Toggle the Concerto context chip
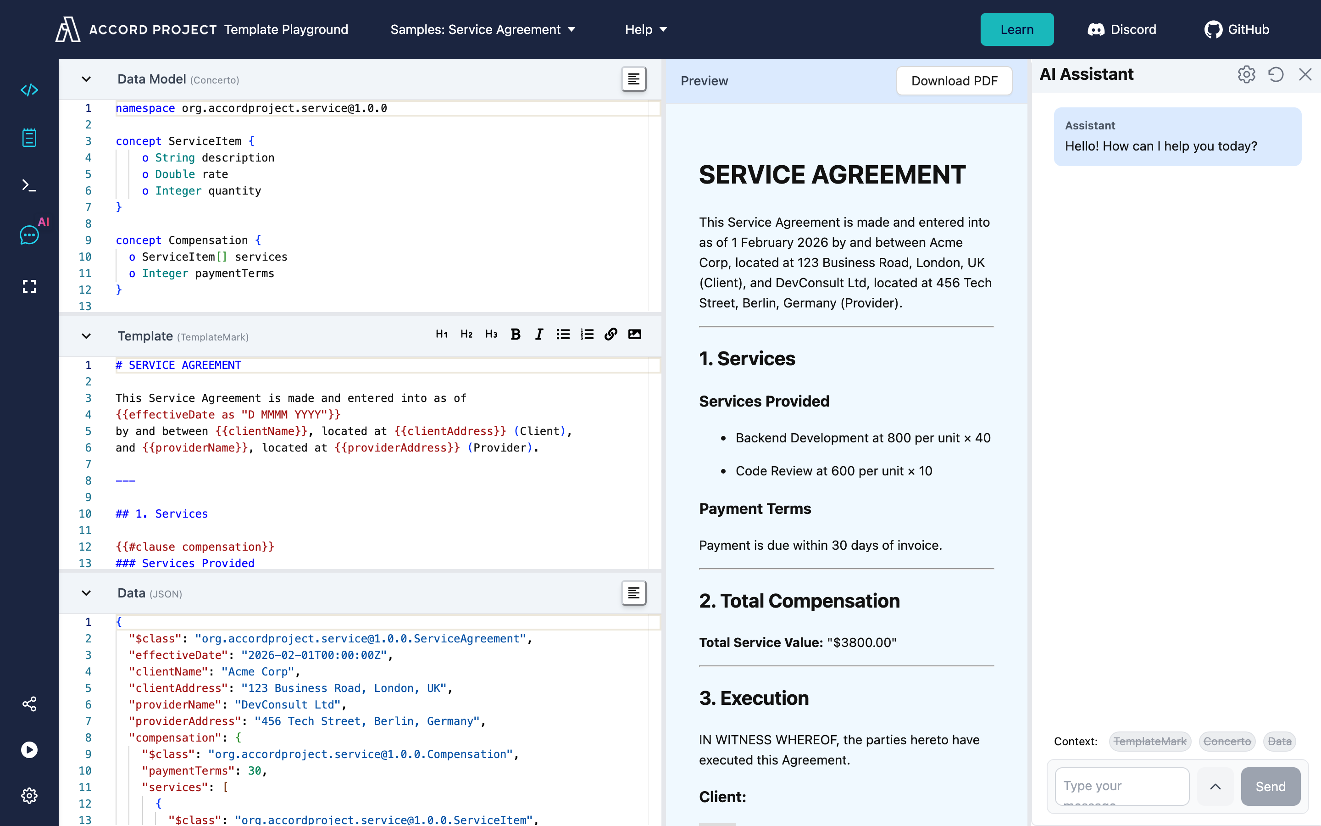This screenshot has width=1321, height=826. (x=1227, y=741)
